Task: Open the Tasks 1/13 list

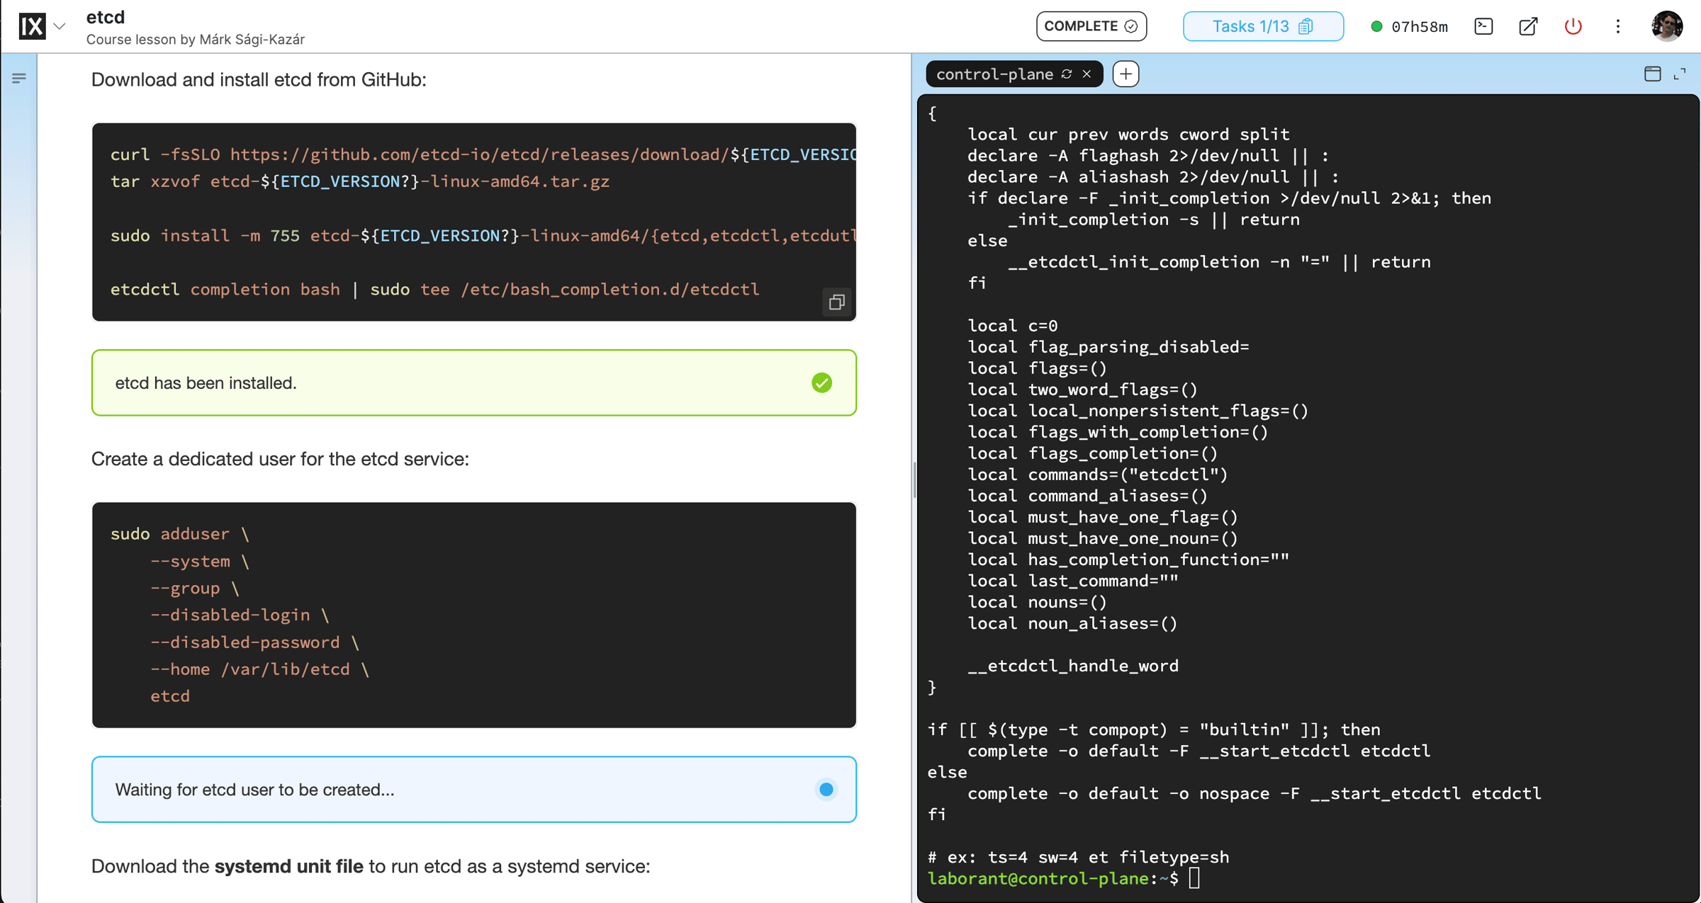Action: coord(1262,26)
